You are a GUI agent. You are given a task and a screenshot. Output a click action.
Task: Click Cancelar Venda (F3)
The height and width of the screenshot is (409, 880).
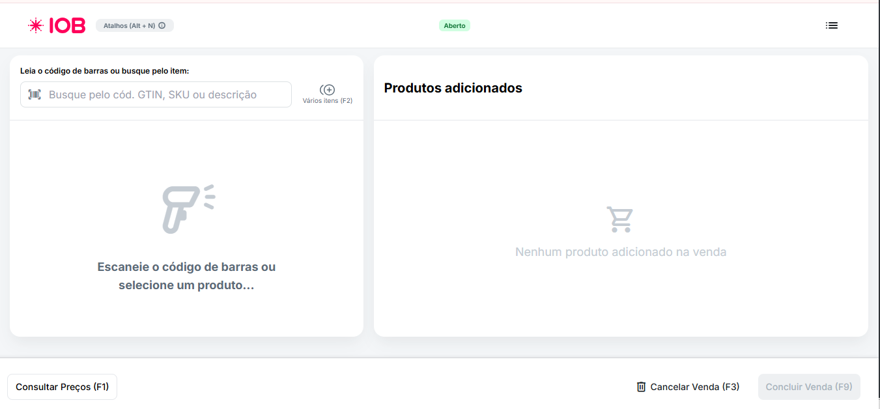click(x=695, y=386)
